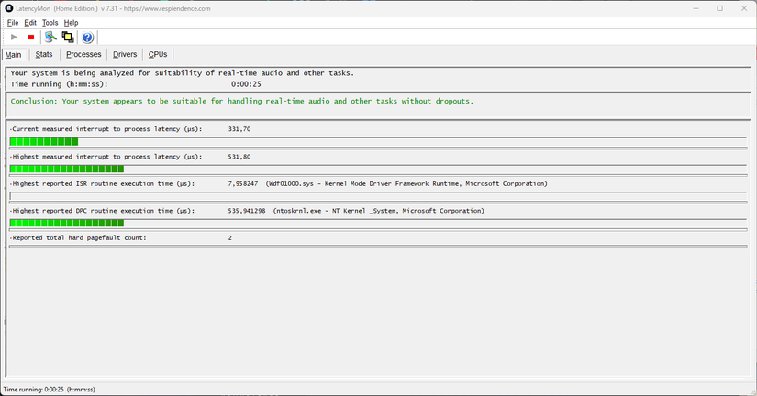Open the Edit menu
Viewport: 757px width, 396px height.
pyautogui.click(x=30, y=23)
